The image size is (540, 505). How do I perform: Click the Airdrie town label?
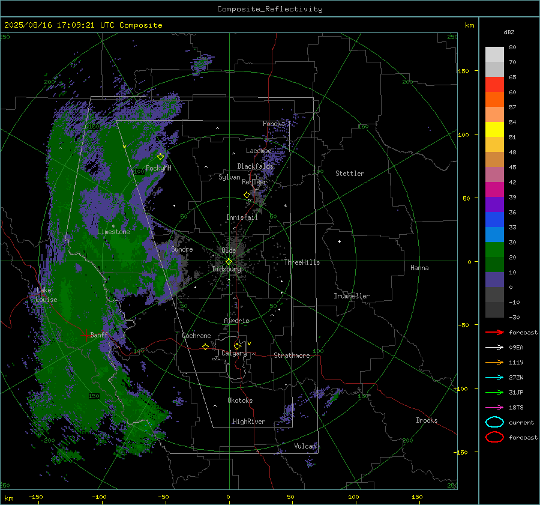point(236,321)
